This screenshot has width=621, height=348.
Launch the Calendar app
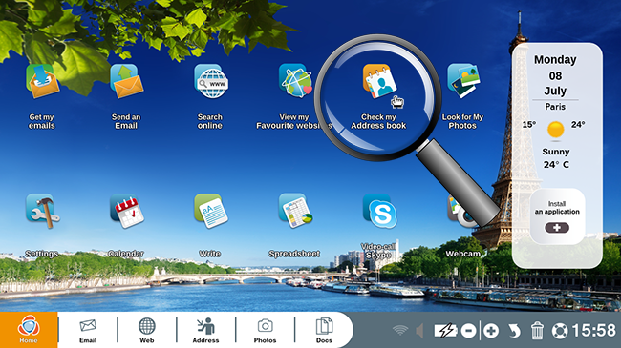(x=127, y=211)
